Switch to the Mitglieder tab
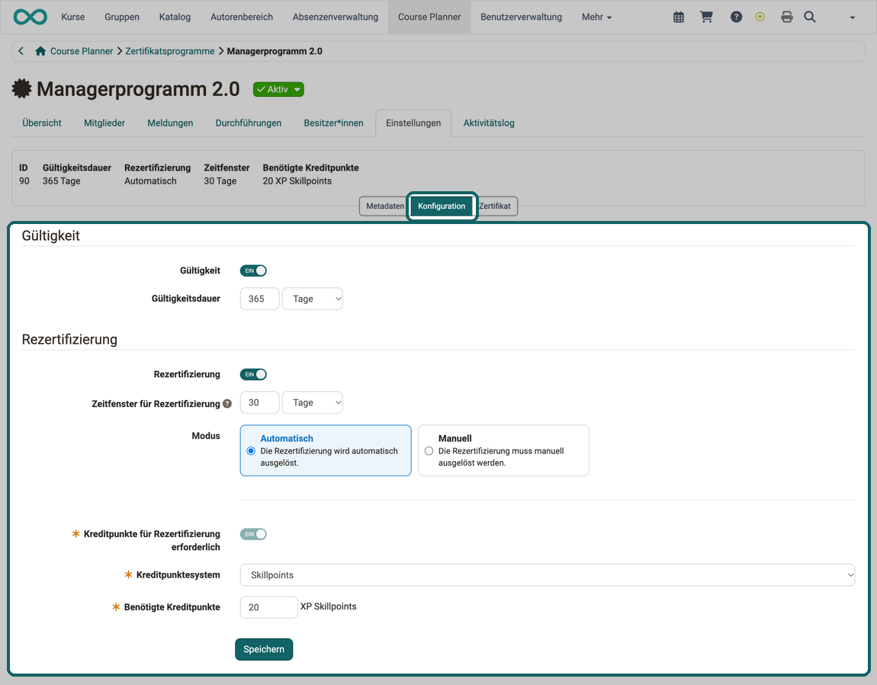The height and width of the screenshot is (685, 877). [x=104, y=123]
